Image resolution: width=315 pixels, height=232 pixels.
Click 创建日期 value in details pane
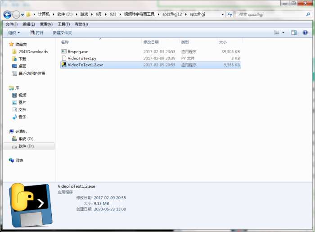[110, 209]
